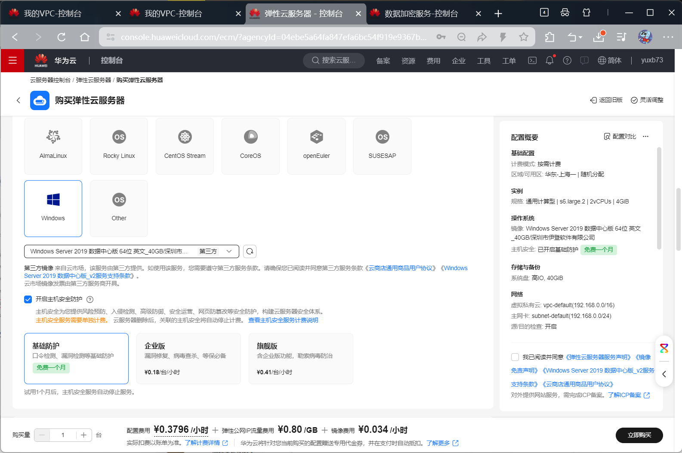Click the 配置概要 panel scrollbar
This screenshot has height=453, width=682.
coord(659,198)
